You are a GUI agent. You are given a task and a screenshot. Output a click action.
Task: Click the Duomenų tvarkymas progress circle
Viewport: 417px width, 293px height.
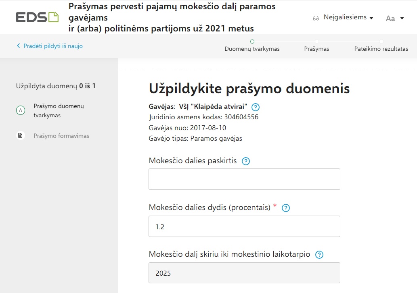pyautogui.click(x=252, y=41)
